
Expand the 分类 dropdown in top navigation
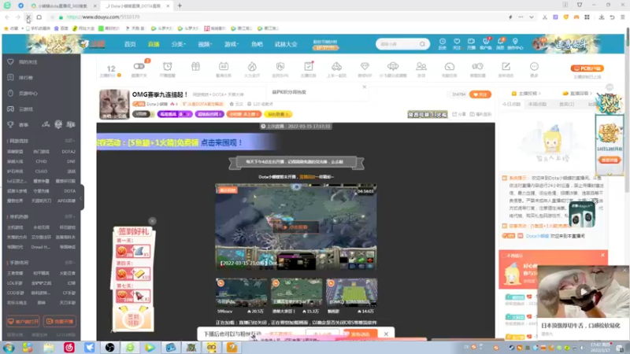point(179,44)
